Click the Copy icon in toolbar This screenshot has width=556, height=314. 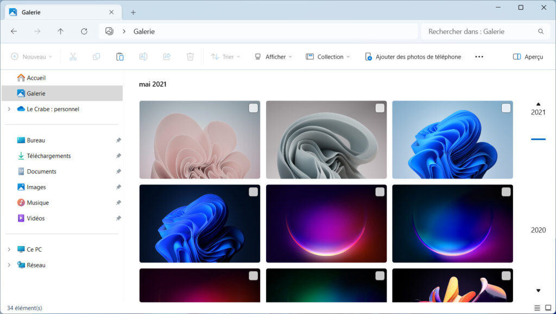click(96, 56)
